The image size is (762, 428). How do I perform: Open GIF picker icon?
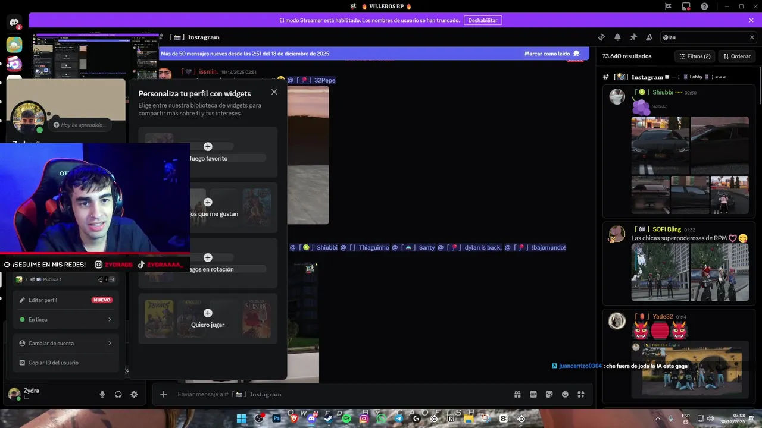point(533,394)
